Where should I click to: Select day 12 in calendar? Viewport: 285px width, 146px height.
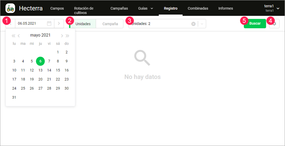coord(32,70)
